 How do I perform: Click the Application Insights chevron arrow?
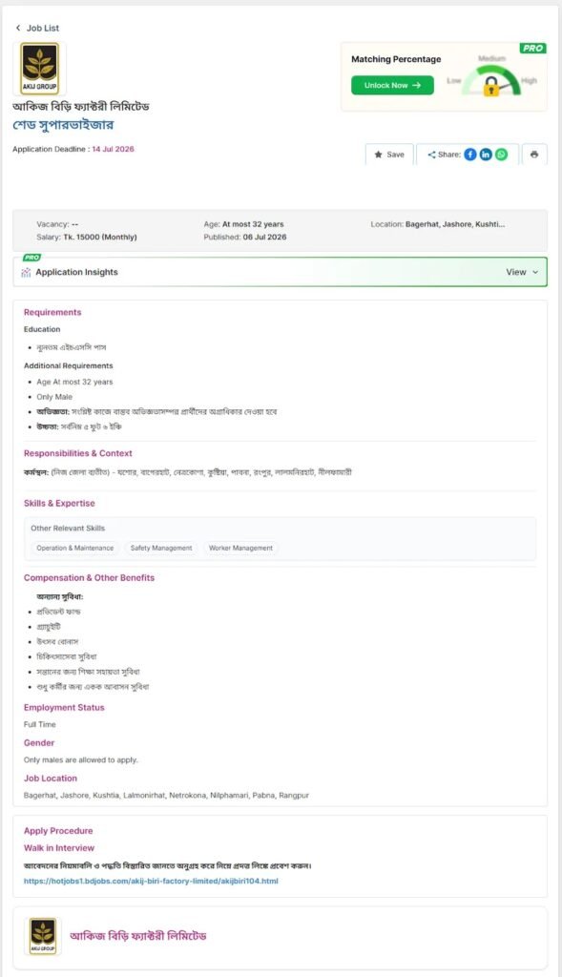[x=535, y=272]
